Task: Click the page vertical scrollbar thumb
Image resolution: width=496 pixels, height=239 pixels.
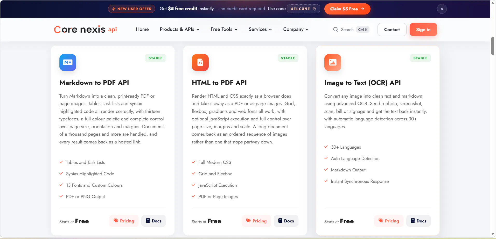Action: 493,46
